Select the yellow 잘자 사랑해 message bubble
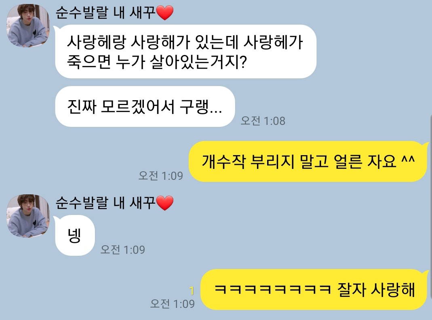 coord(314,289)
